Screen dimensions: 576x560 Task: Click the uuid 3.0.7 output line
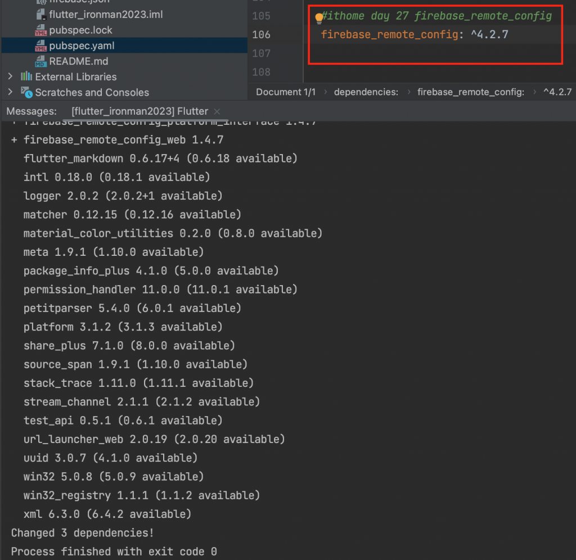click(x=111, y=458)
